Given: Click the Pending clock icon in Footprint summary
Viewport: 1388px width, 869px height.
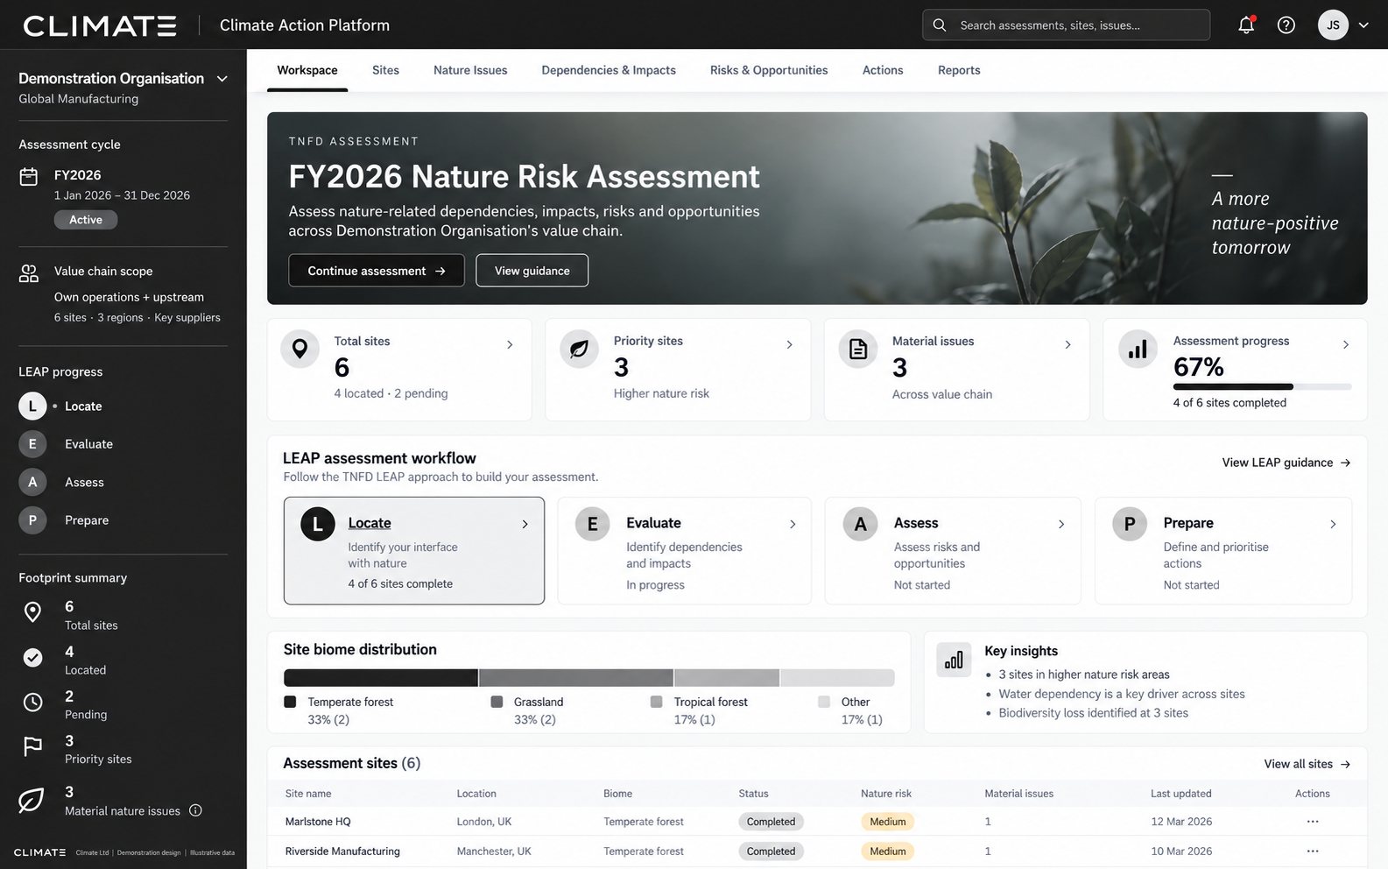Looking at the screenshot, I should [32, 702].
